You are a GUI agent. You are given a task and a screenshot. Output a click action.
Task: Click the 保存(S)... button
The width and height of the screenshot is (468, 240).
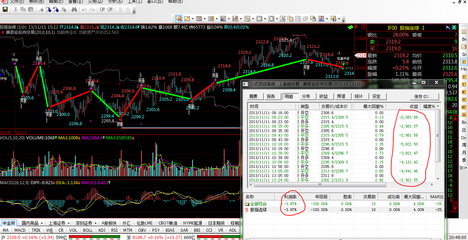click(424, 97)
